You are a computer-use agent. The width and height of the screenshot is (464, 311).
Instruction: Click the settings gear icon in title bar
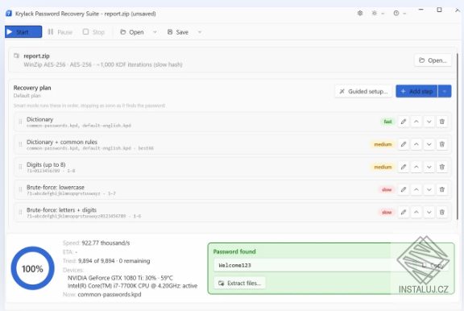pyautogui.click(x=360, y=14)
